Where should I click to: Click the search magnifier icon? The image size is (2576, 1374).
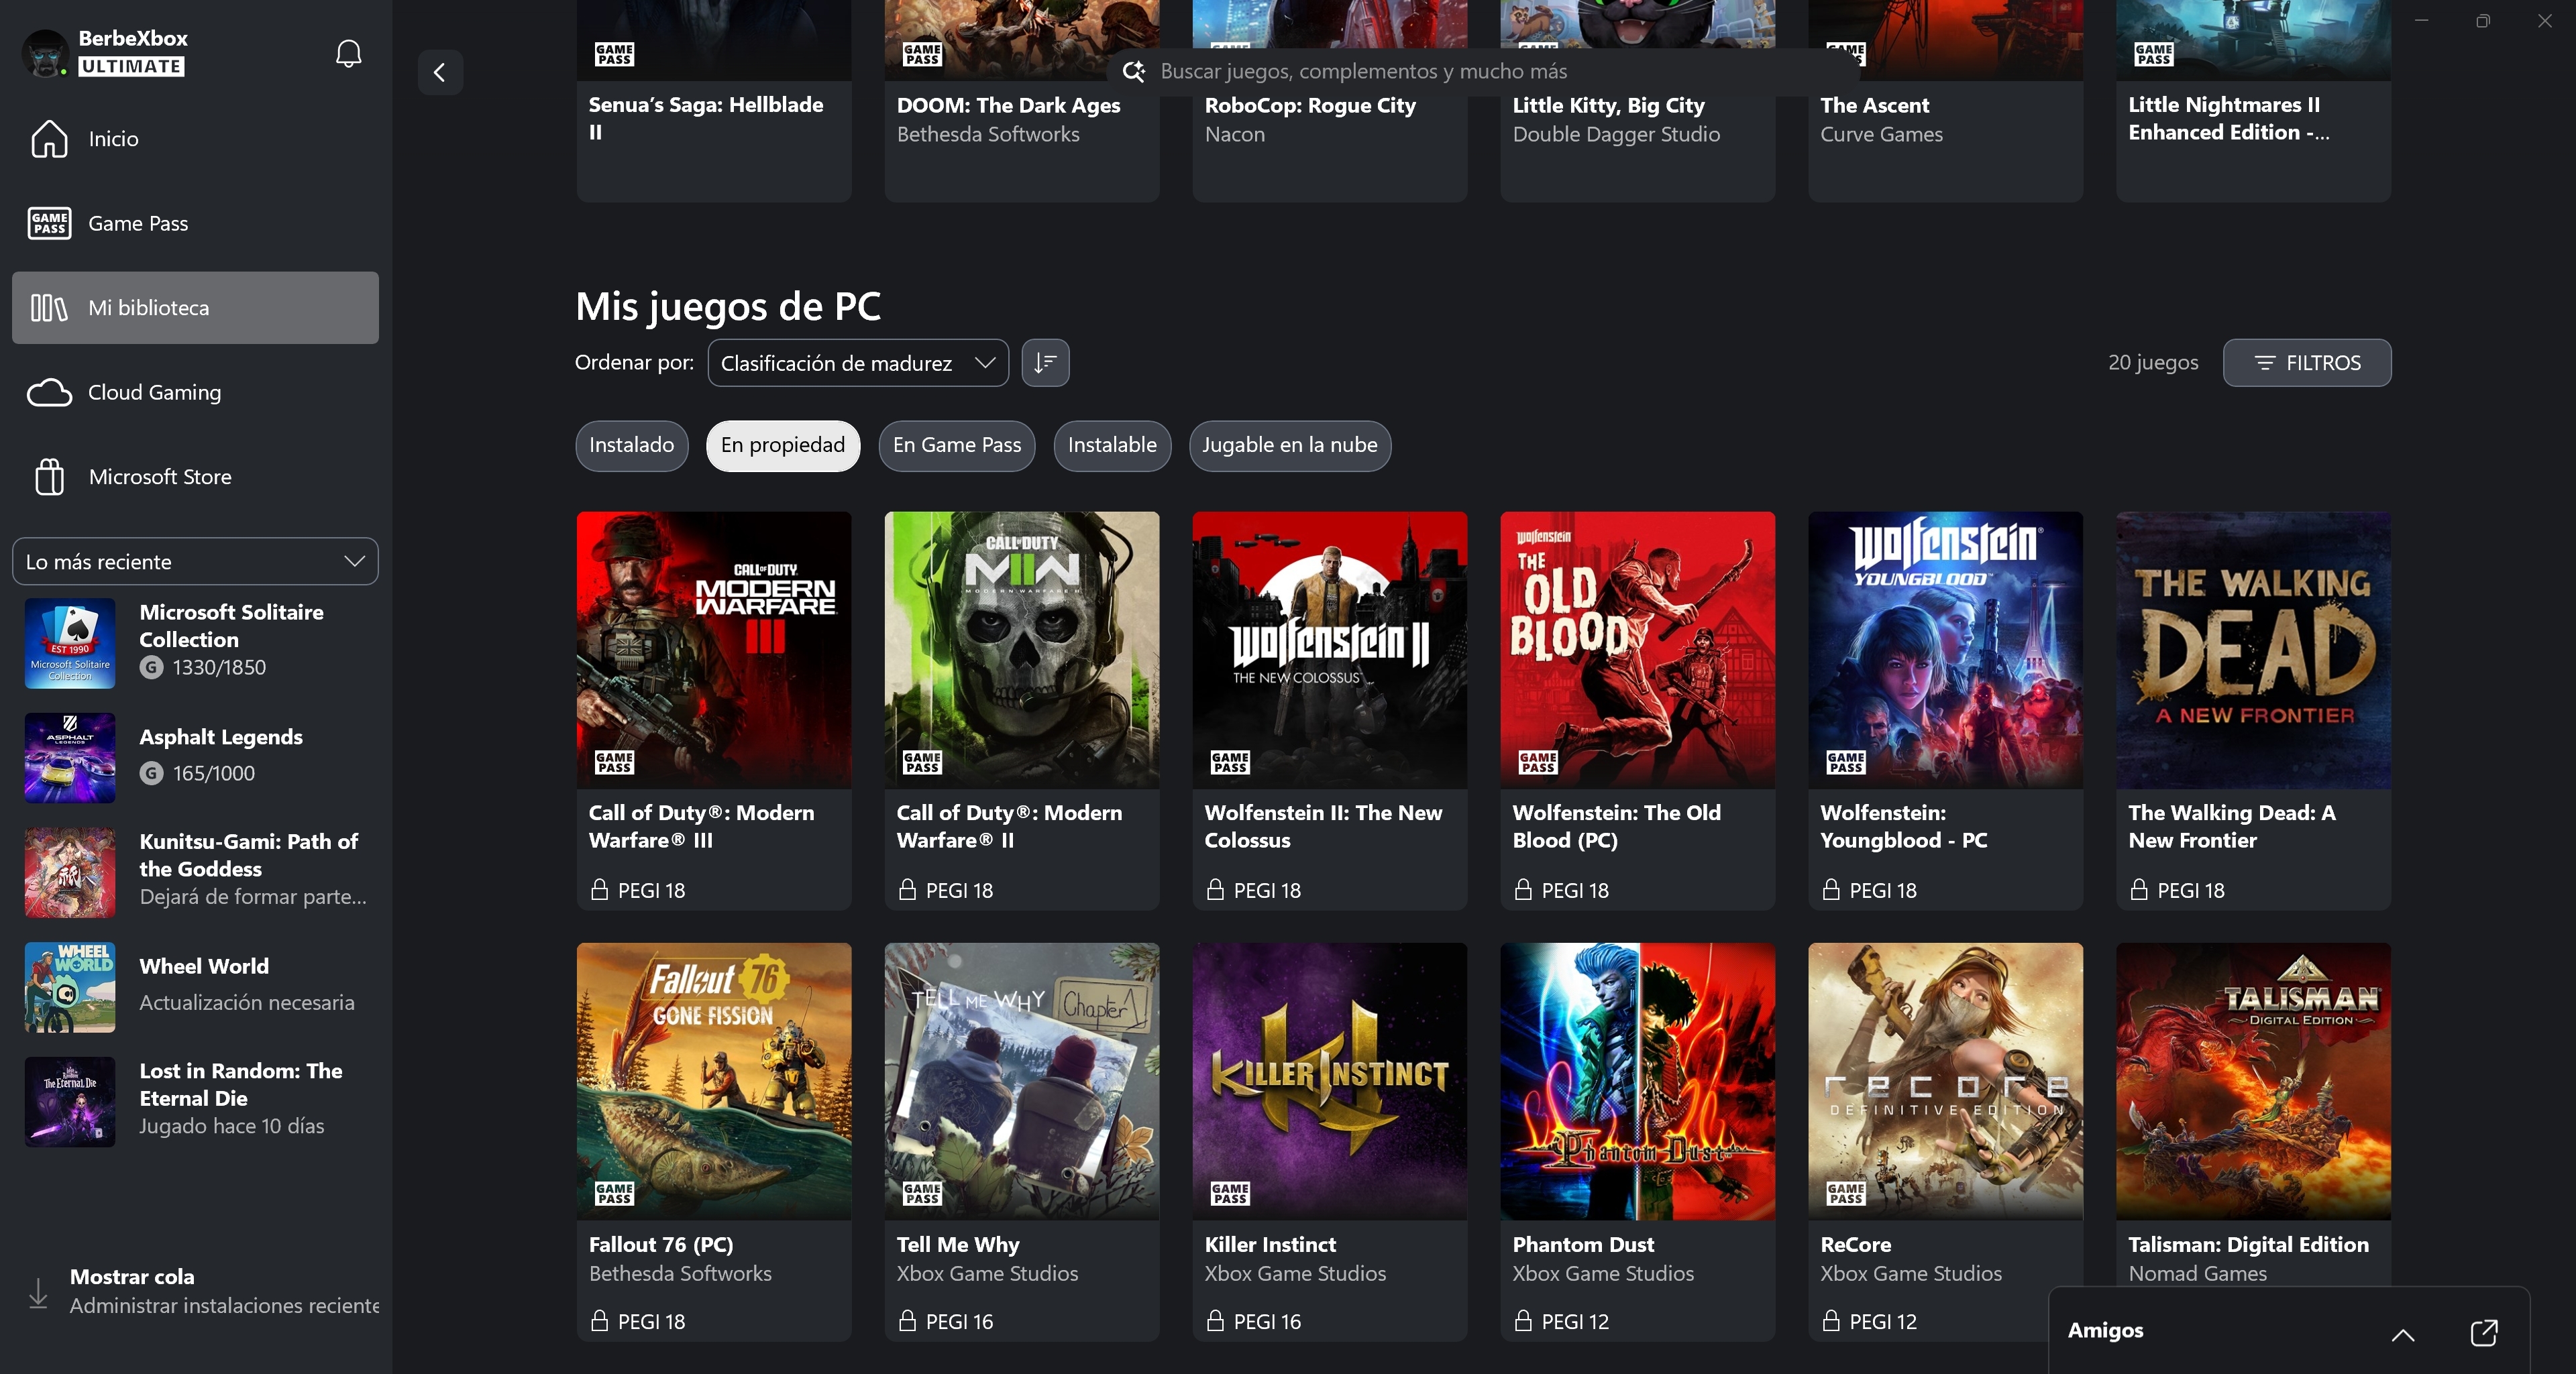click(1133, 71)
